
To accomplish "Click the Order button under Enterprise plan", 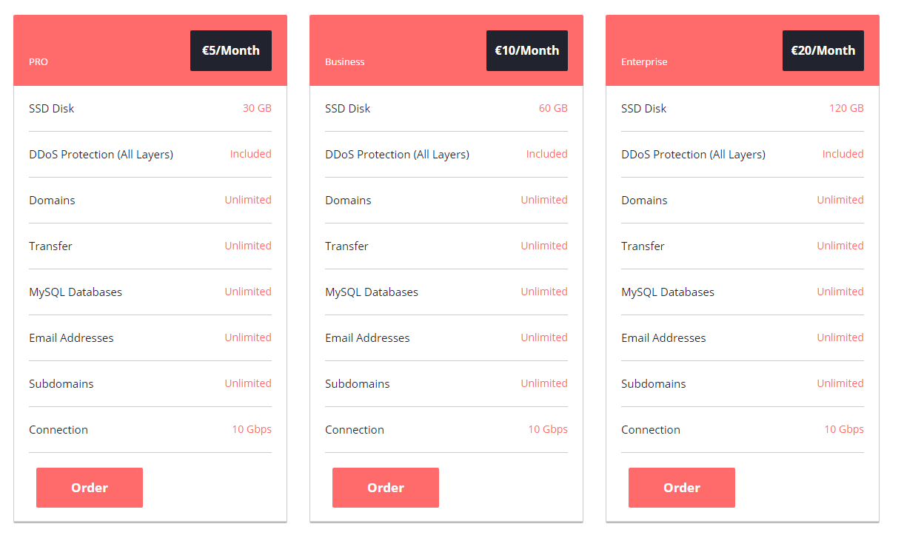I will [x=682, y=488].
